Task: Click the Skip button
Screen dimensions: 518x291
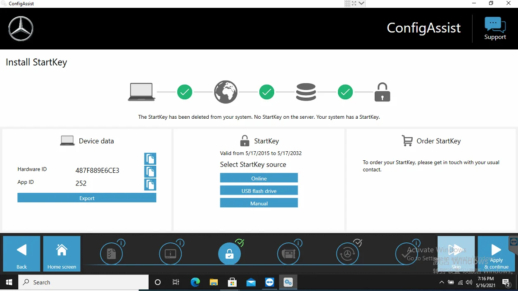Action: click(x=456, y=253)
